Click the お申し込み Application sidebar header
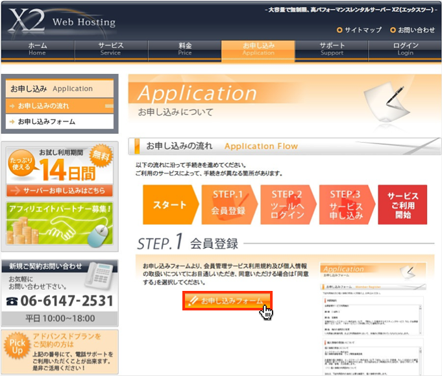 click(x=60, y=89)
